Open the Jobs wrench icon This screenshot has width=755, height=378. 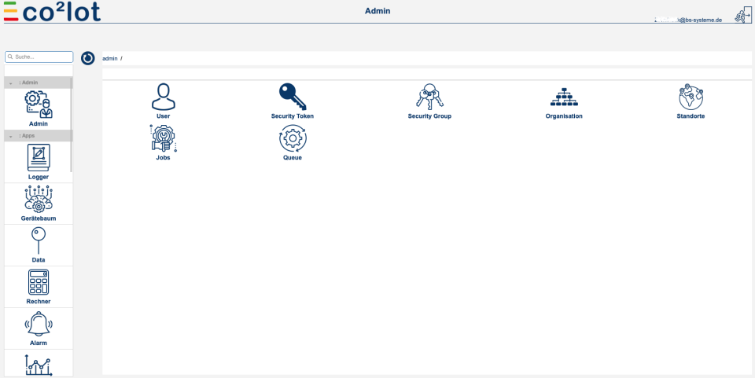164,138
